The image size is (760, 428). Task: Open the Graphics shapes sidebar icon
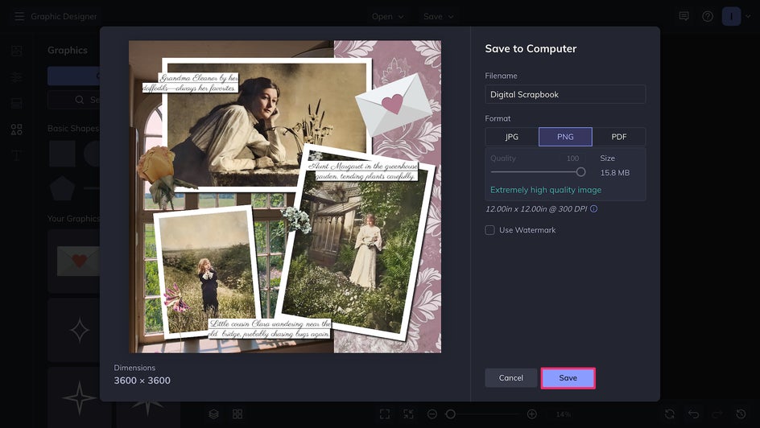16,130
